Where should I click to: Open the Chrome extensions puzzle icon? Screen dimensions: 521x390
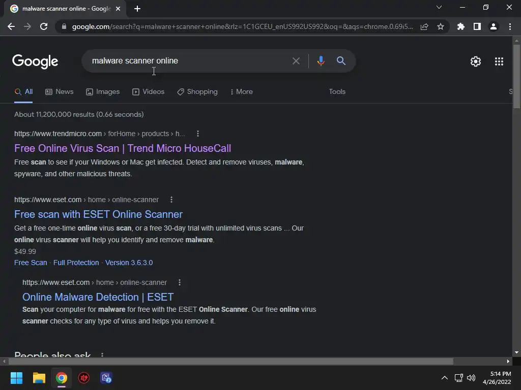(461, 26)
